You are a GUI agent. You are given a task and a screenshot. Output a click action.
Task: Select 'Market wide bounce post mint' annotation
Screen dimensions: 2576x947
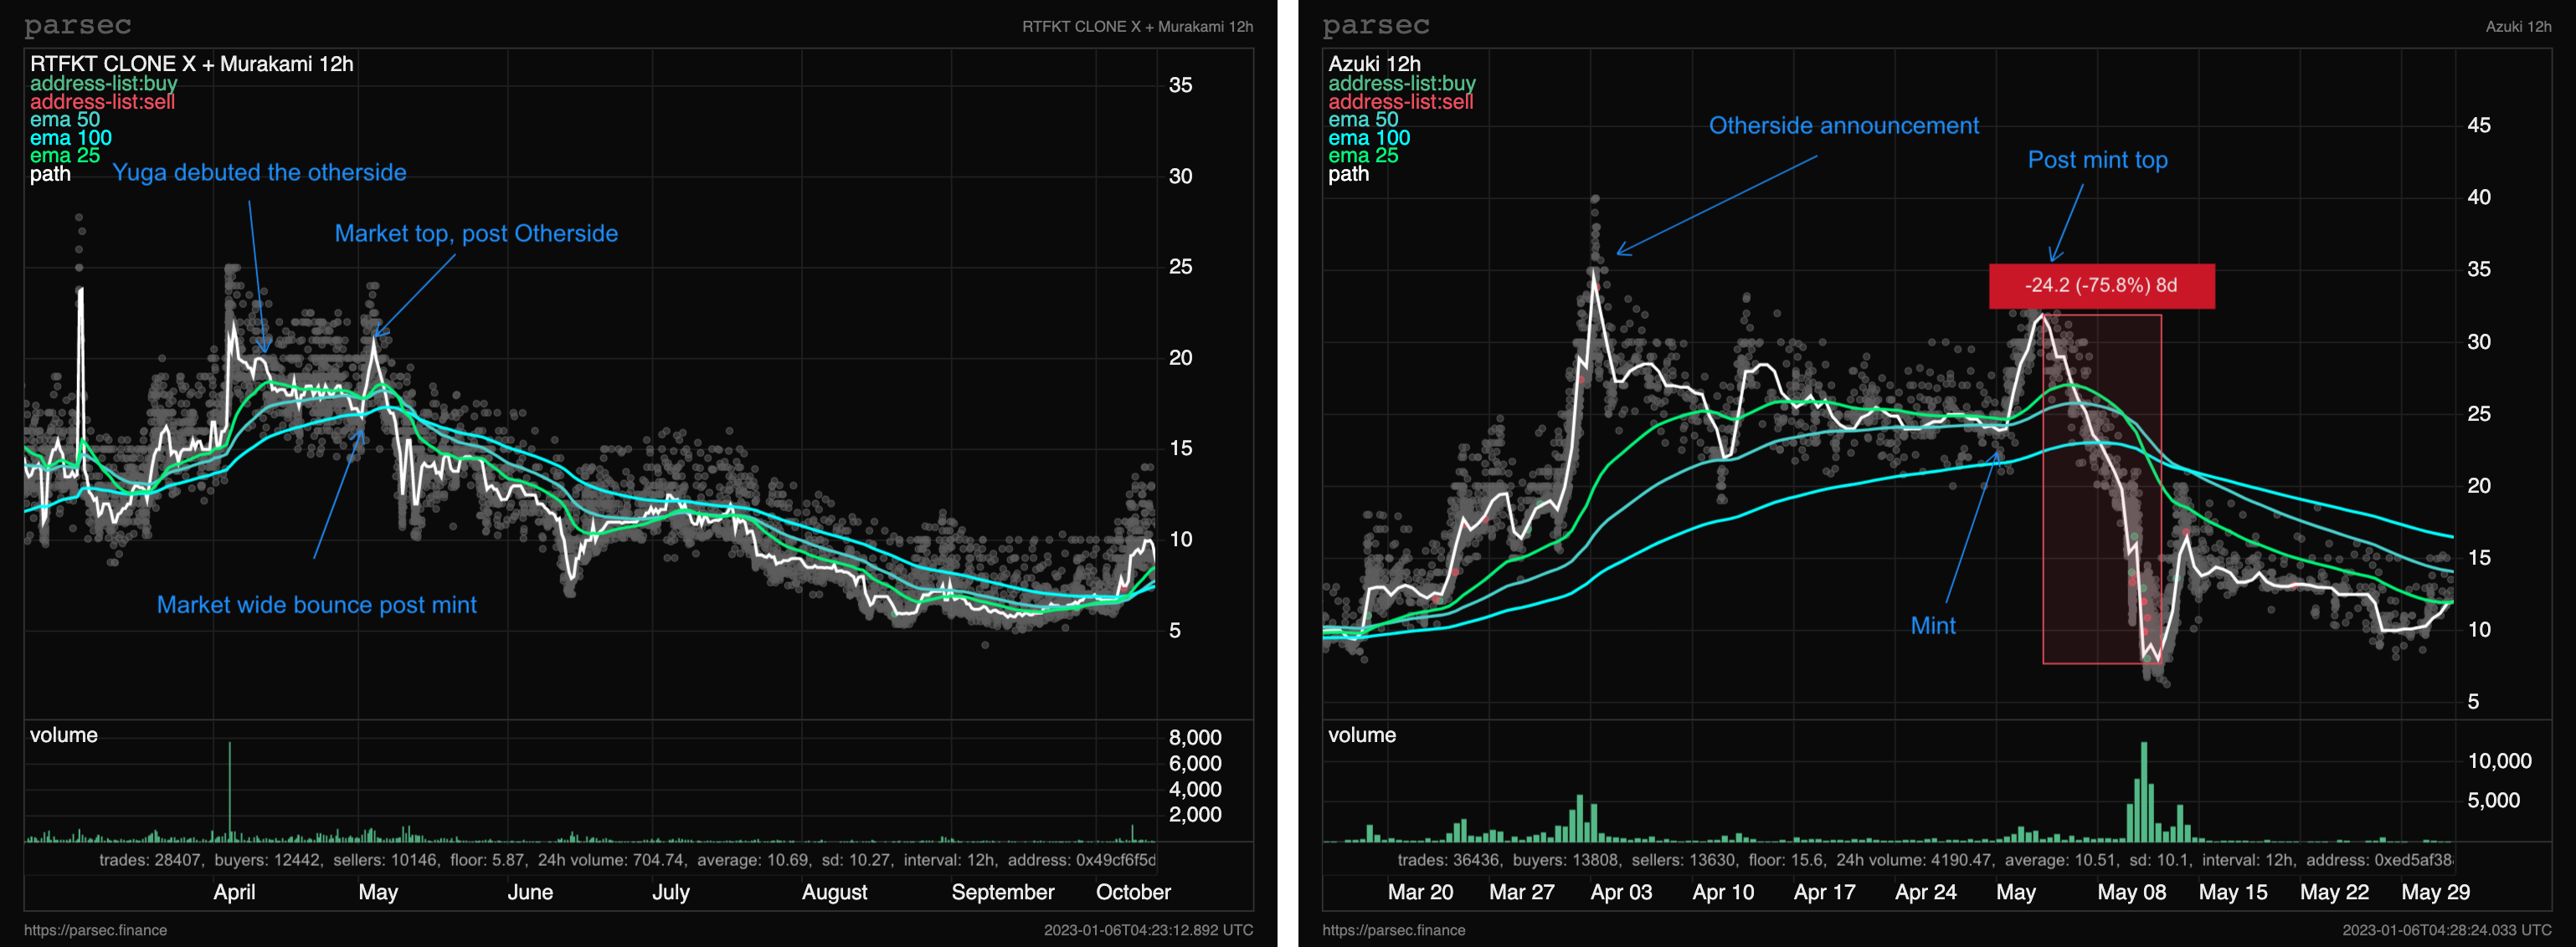[x=316, y=606]
